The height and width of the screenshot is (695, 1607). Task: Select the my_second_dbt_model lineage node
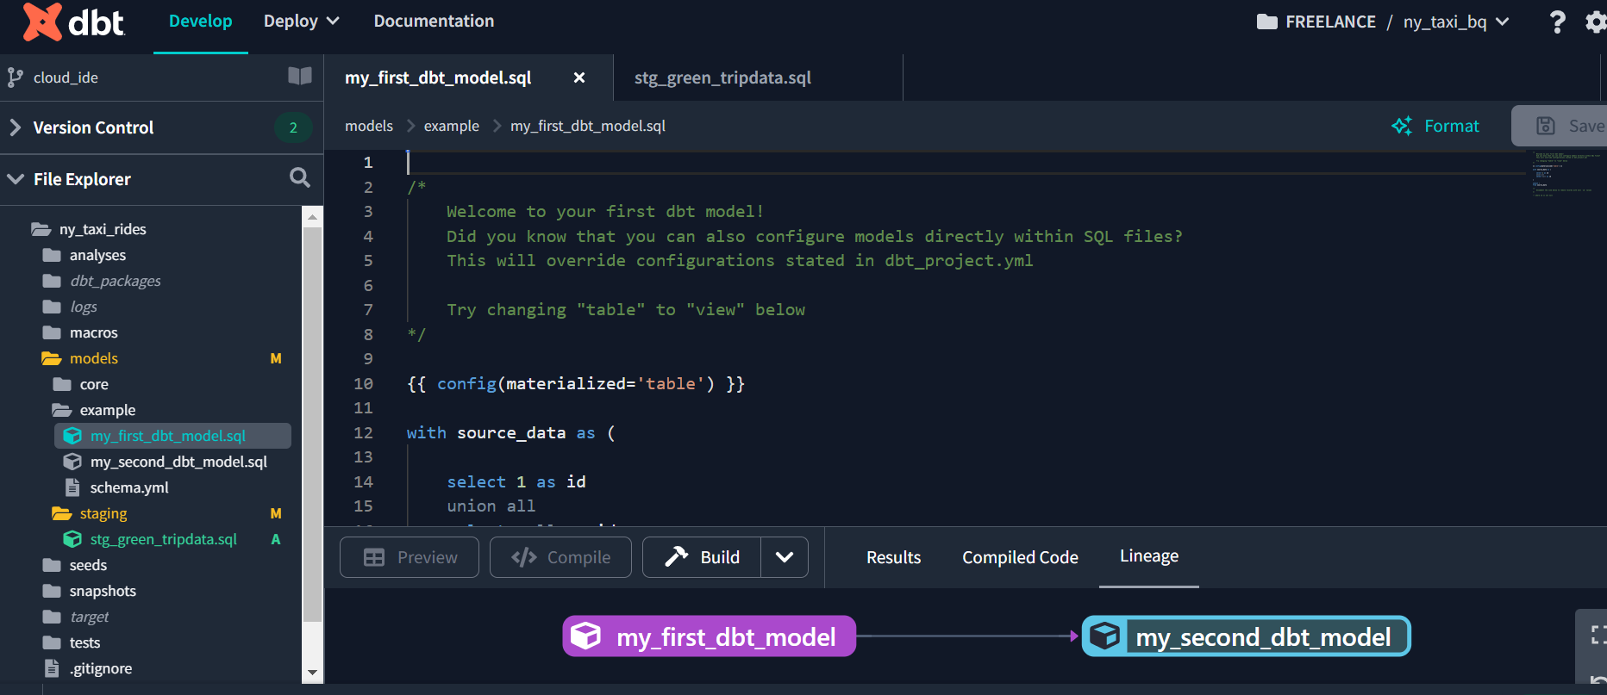pos(1246,636)
